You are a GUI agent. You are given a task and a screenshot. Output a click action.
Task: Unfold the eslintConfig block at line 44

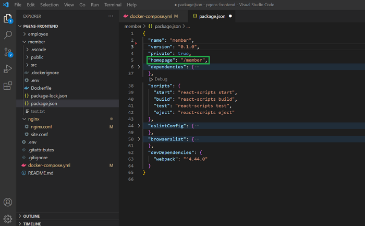[139, 126]
